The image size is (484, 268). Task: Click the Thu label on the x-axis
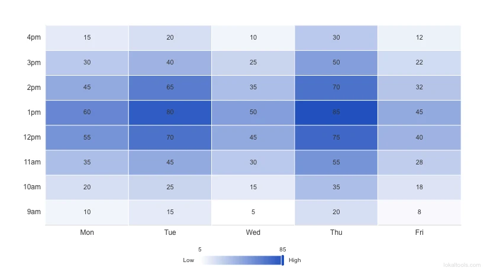coord(336,233)
